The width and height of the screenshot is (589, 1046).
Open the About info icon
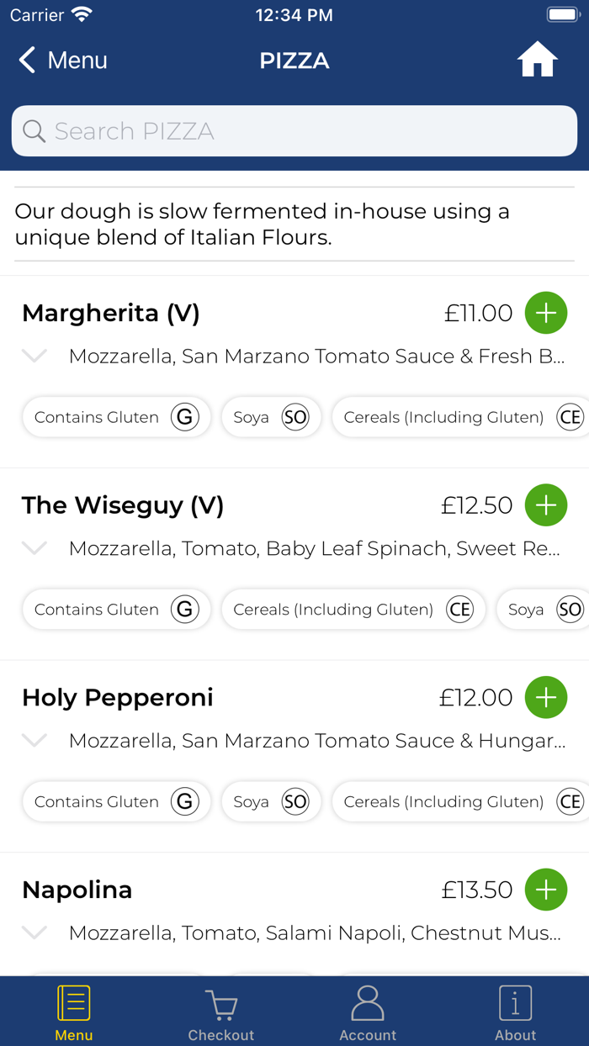click(x=515, y=1002)
